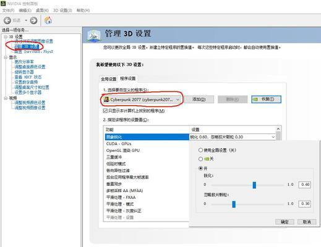
Task: Select the 多帧采样 AA (MFAA) row
Action: (x=147, y=191)
